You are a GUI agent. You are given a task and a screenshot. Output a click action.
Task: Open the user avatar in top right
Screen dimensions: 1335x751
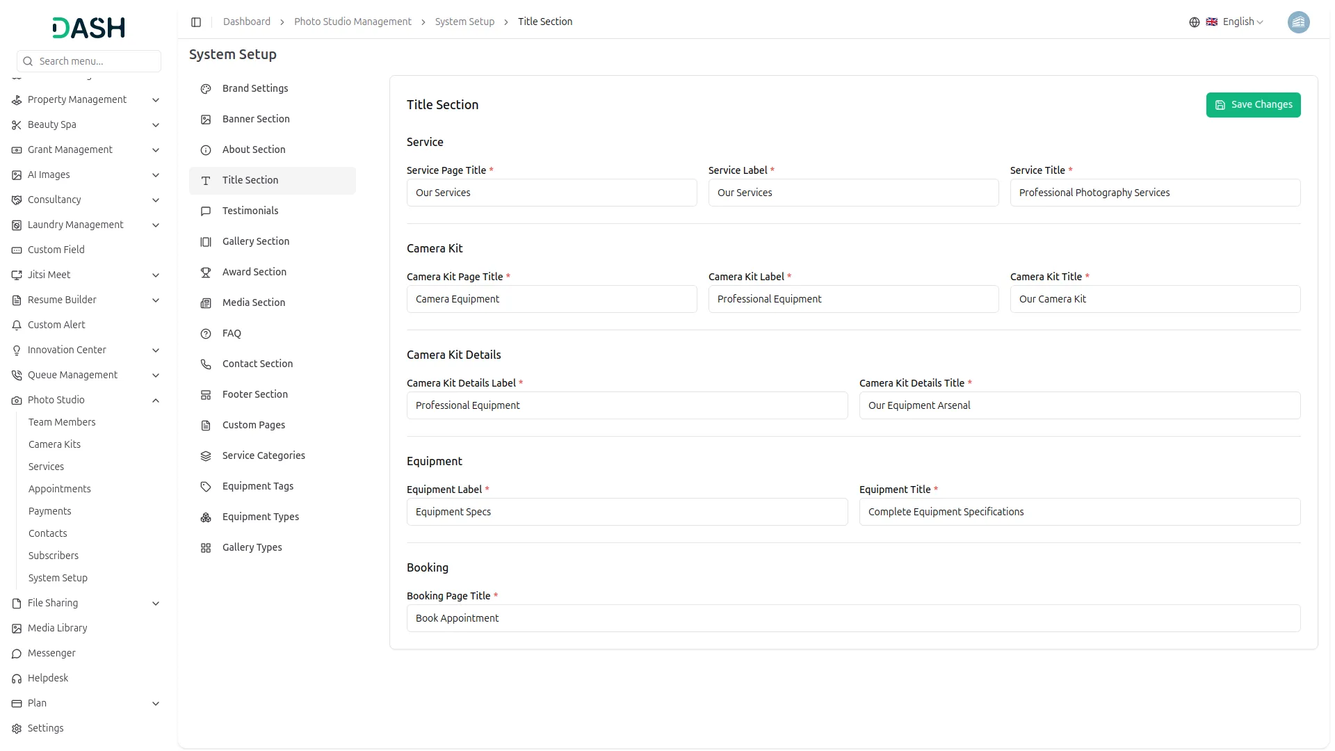pyautogui.click(x=1299, y=22)
